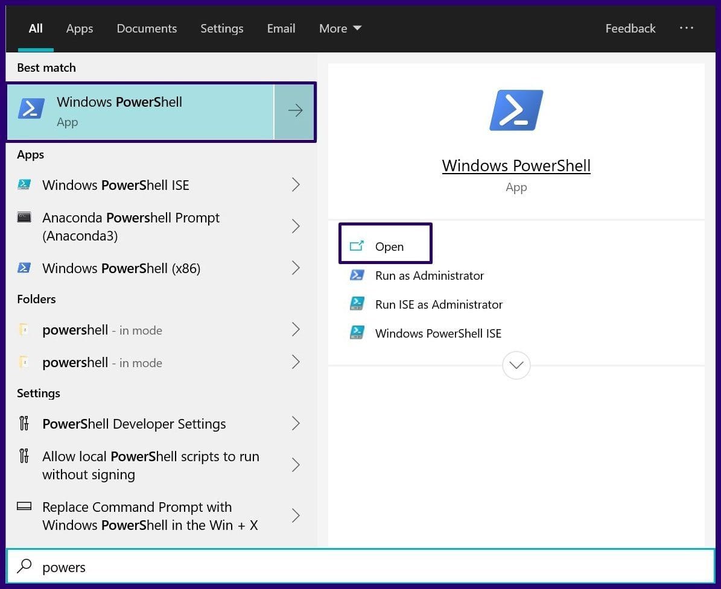Expand Replace Command Prompt setting chevron
Image resolution: width=721 pixels, height=589 pixels.
(x=296, y=515)
